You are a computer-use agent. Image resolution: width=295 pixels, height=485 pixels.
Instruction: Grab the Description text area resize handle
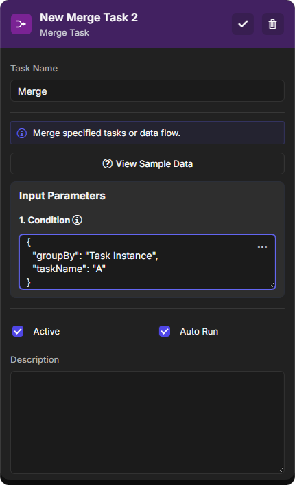(x=280, y=470)
